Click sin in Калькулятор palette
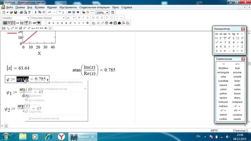 click(216, 34)
